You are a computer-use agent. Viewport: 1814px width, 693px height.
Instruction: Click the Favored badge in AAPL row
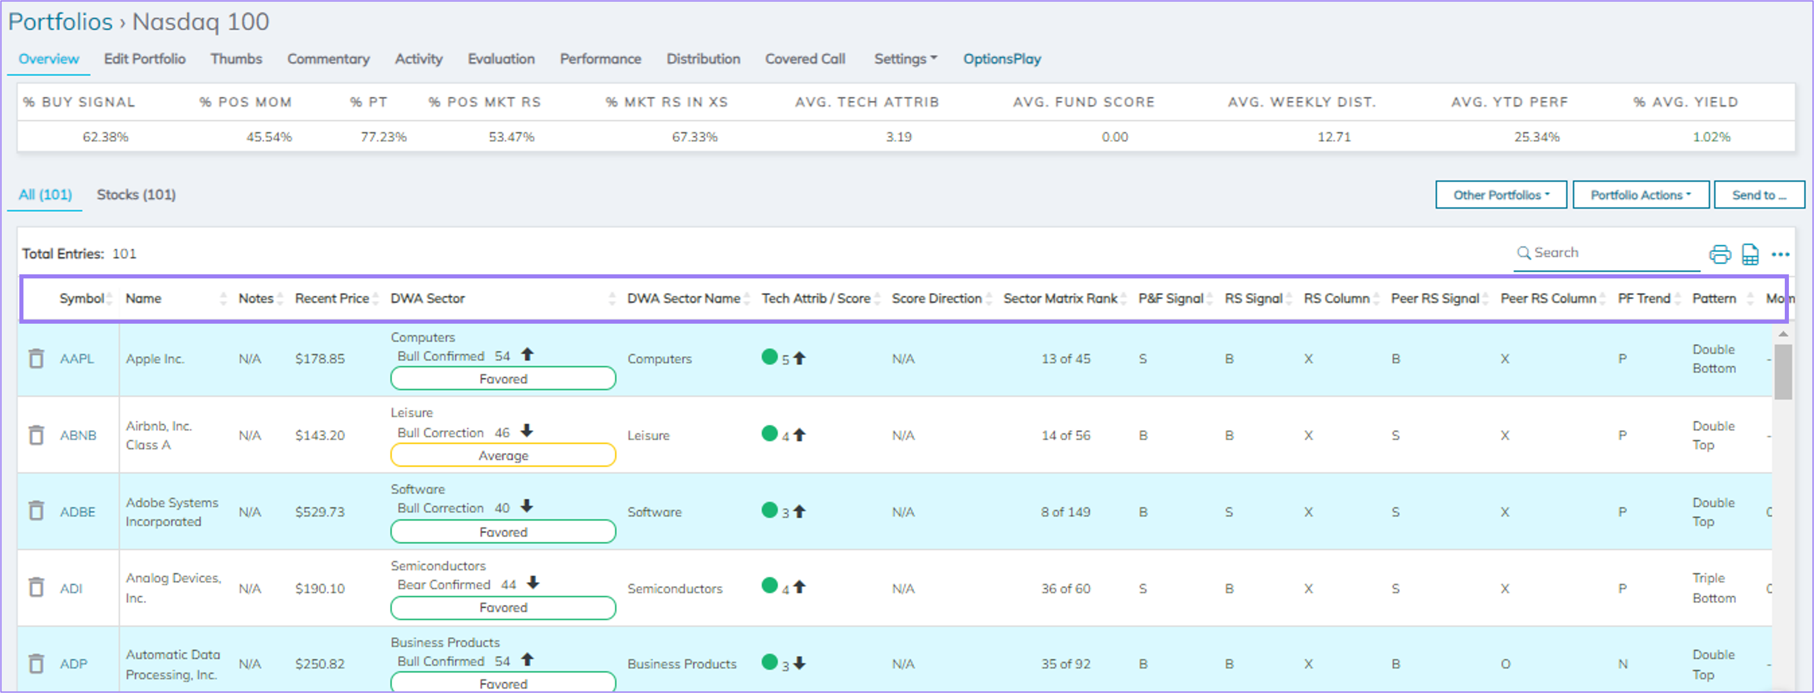503,378
